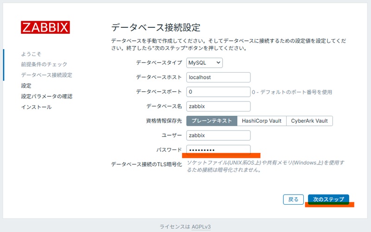Open the AGPLv3 license link
Screen dimensions: 371x232
pos(201,227)
